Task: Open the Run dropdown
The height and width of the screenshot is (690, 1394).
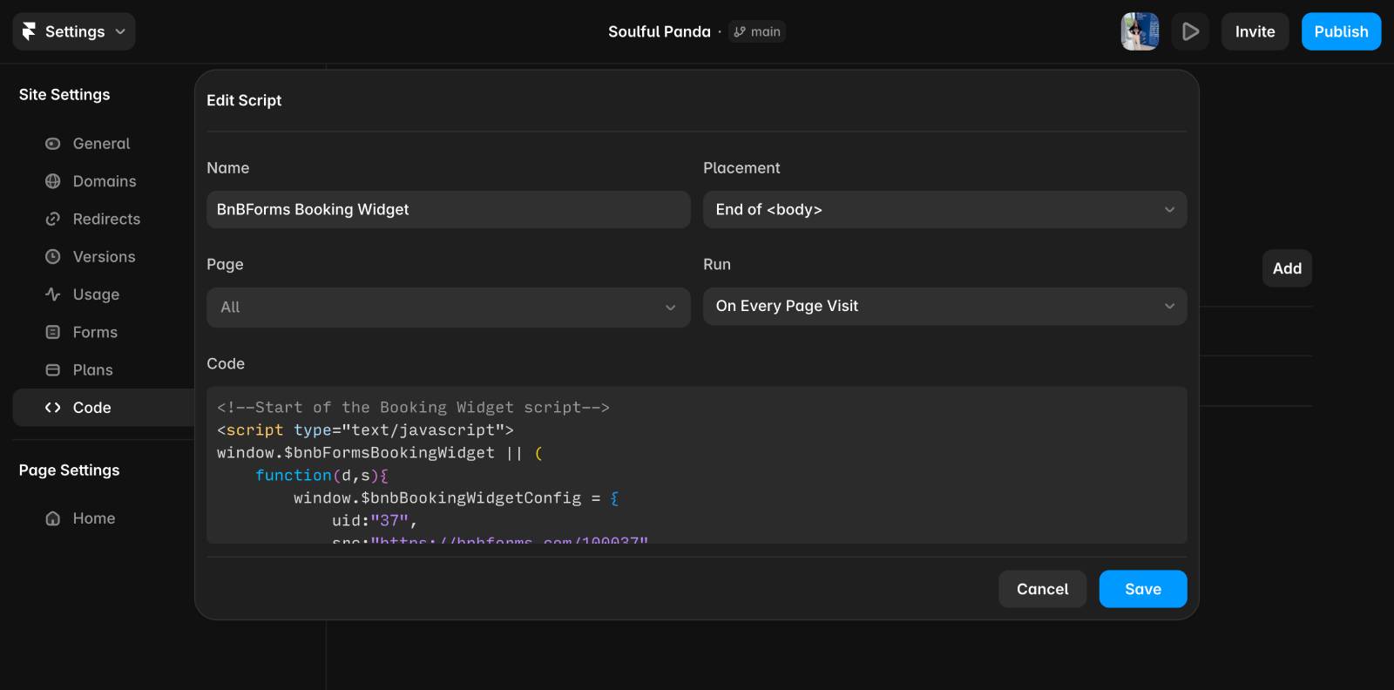Action: coord(944,307)
